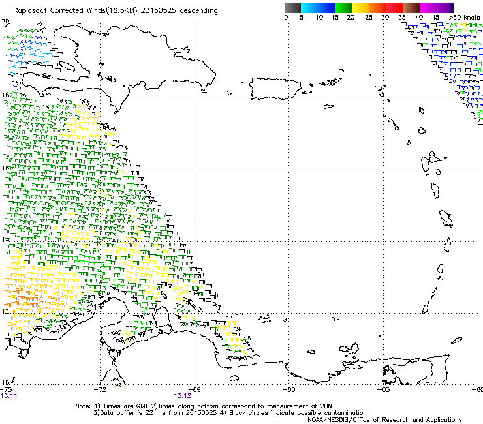
Task: Click the '-63' longitude label
Action: pos(384,390)
